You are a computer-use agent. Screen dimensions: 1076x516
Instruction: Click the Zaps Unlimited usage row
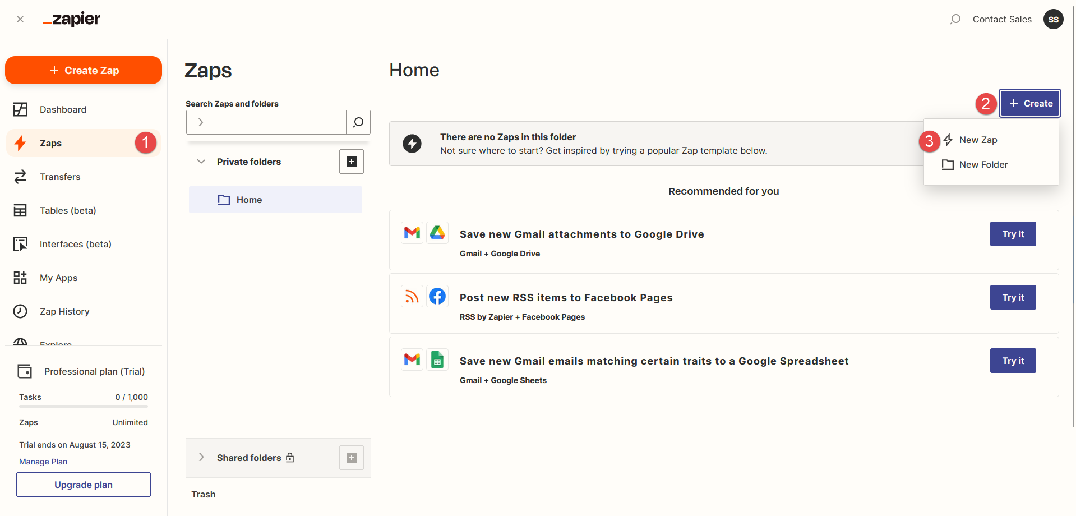84,422
